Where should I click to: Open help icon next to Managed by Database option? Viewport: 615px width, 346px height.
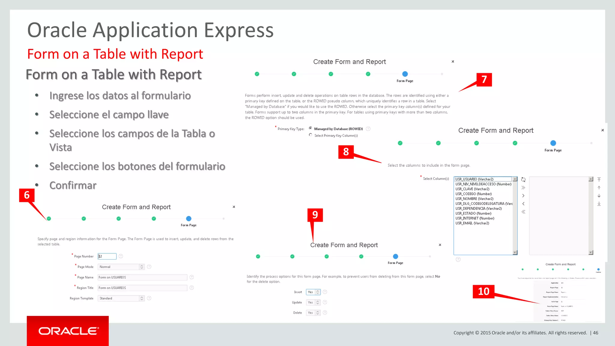(368, 129)
